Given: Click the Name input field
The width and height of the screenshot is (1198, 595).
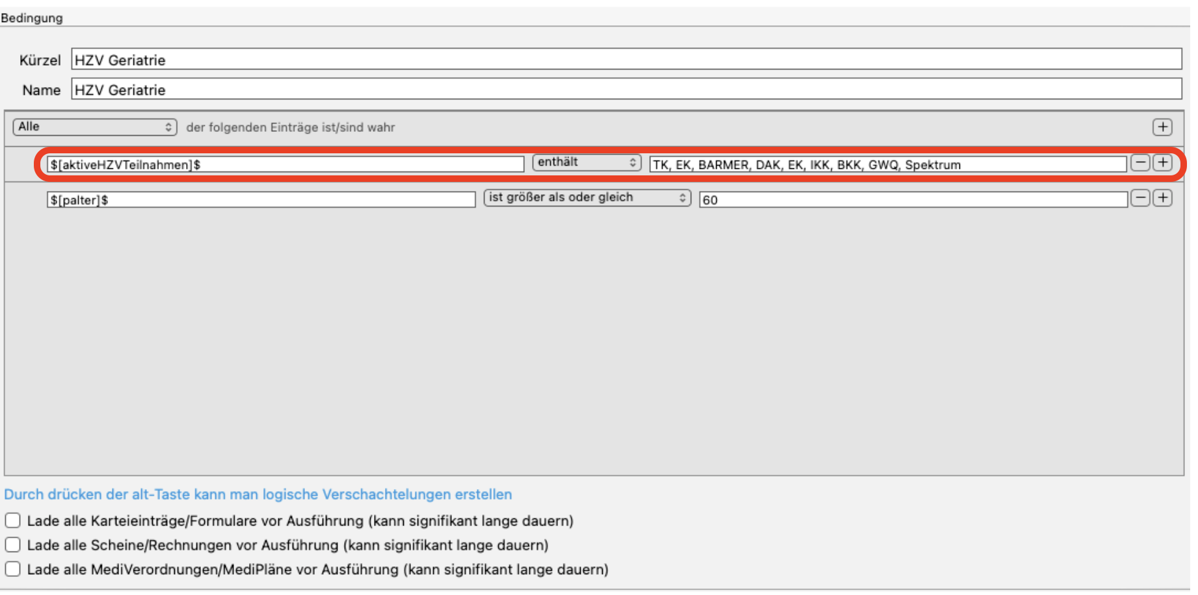Looking at the screenshot, I should click(x=626, y=90).
